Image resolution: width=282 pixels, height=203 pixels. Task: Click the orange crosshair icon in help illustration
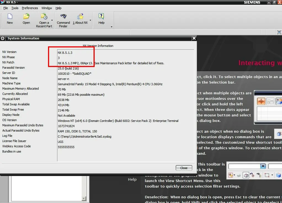coord(261,101)
